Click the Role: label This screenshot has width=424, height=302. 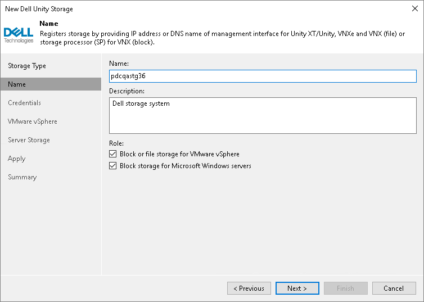point(116,143)
